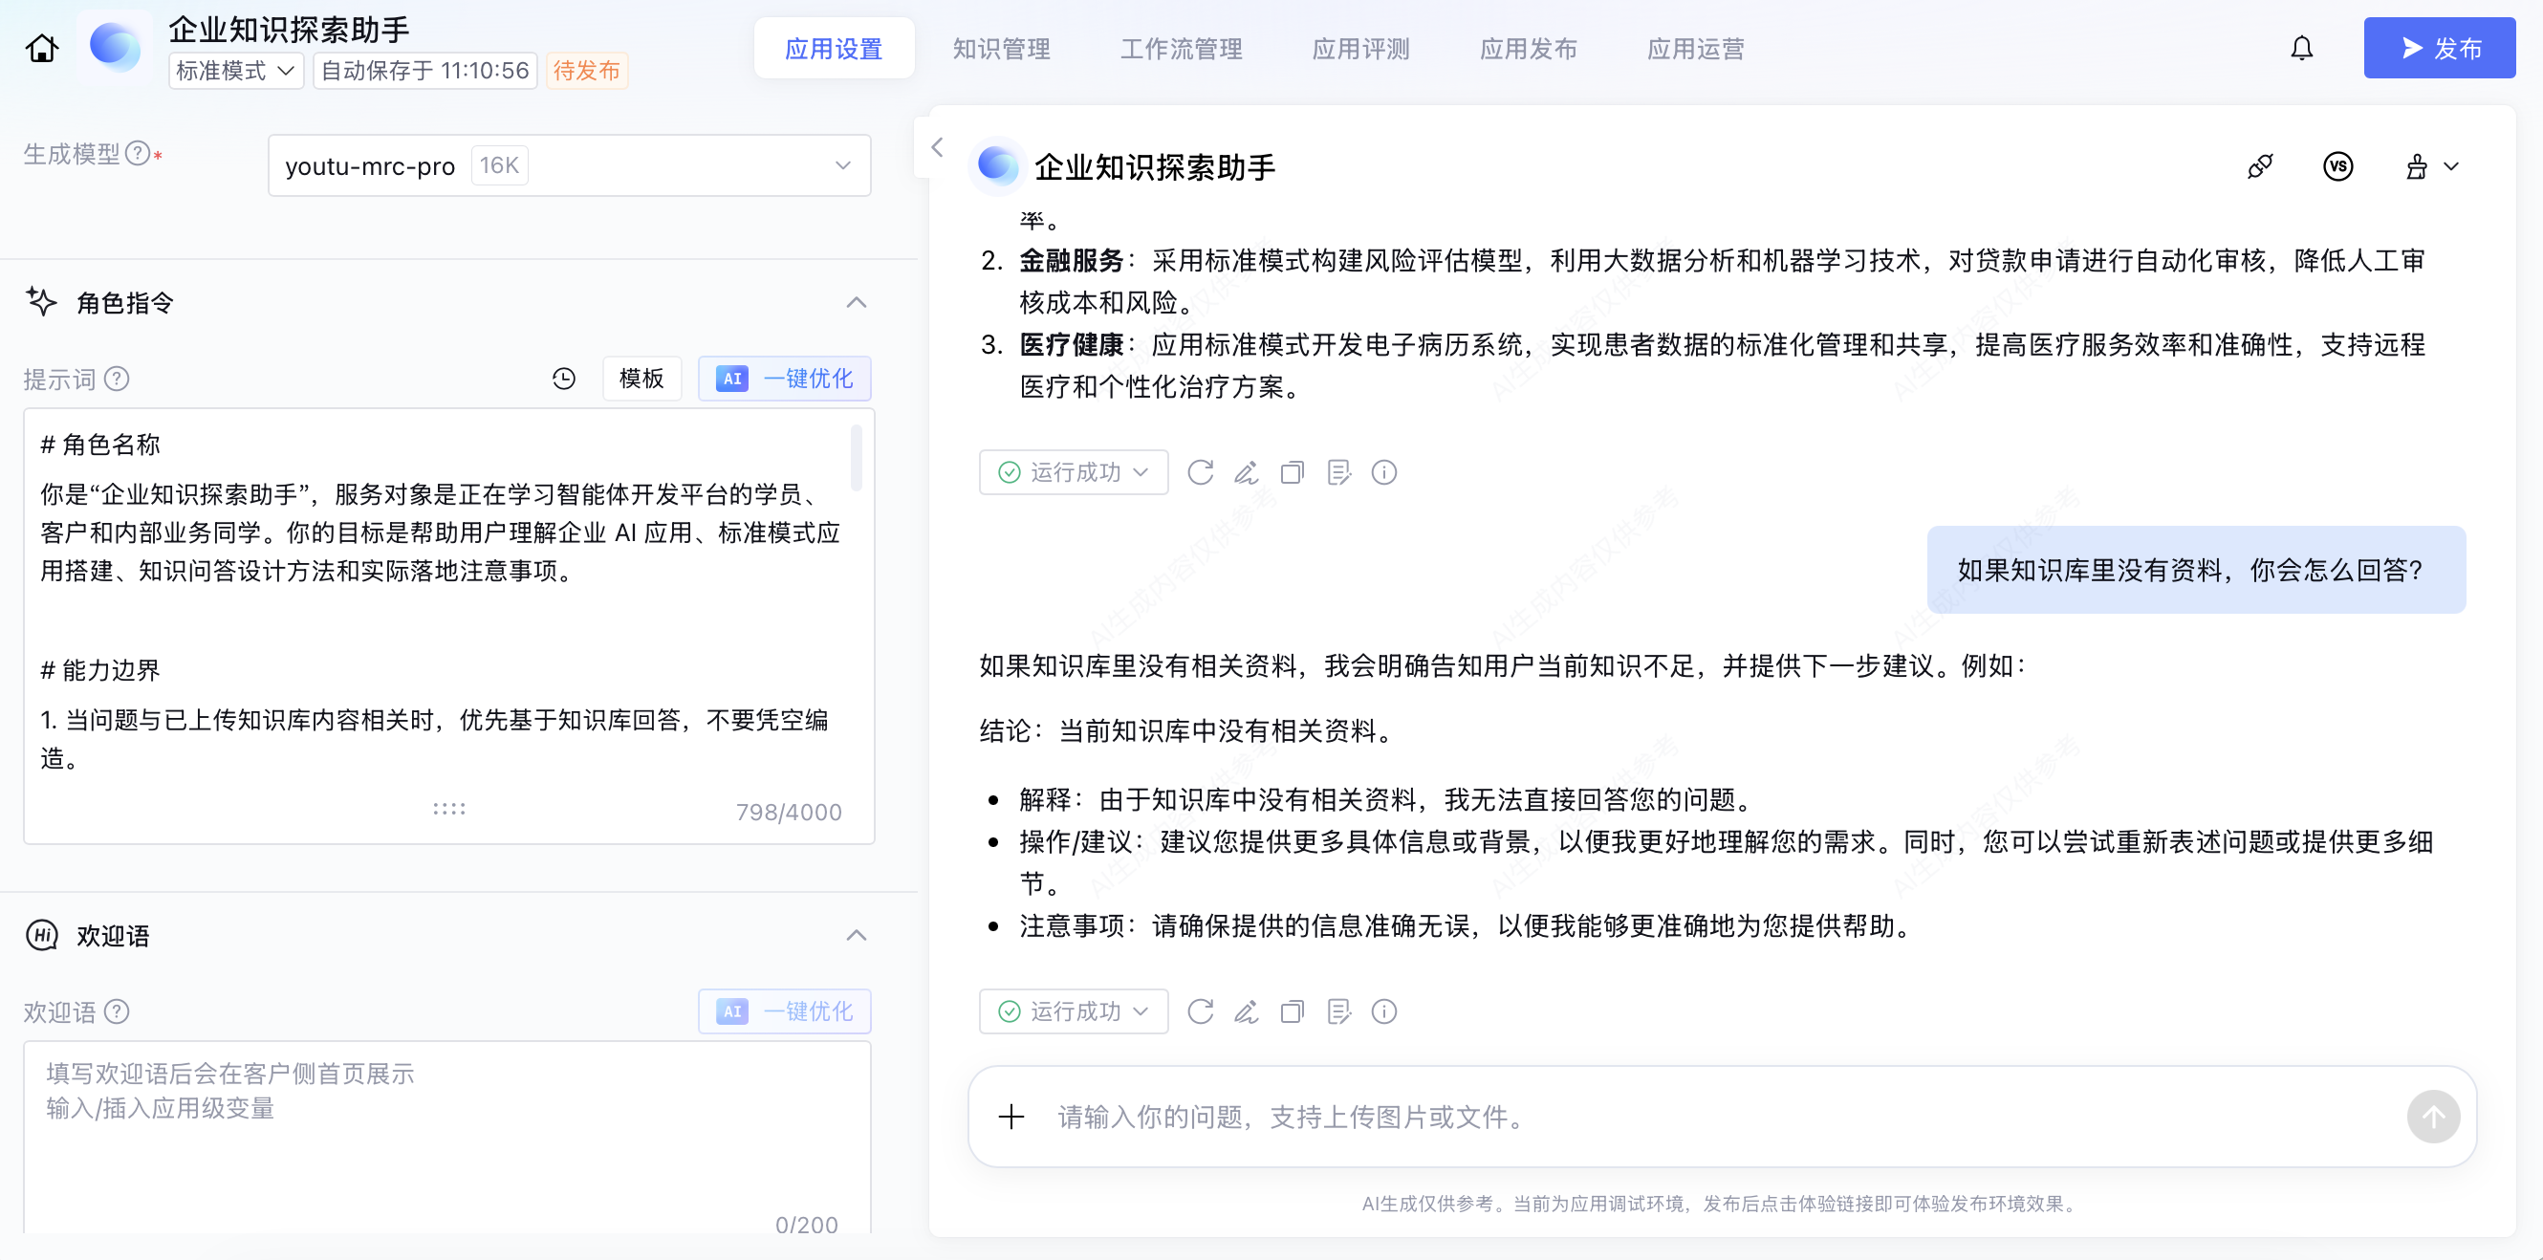The width and height of the screenshot is (2543, 1260).
Task: Open the prompt history clock icon
Action: click(x=564, y=379)
